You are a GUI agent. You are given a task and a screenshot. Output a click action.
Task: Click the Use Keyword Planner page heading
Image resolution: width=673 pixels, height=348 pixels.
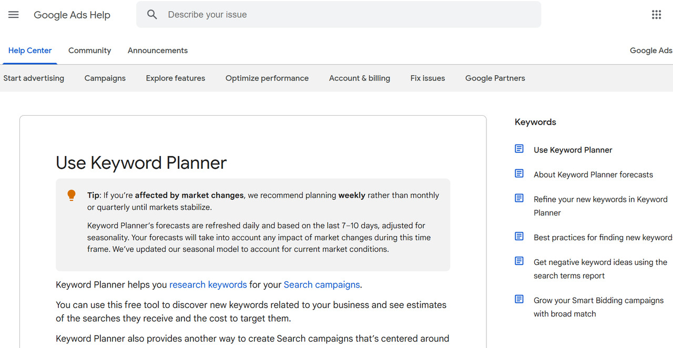[x=141, y=163]
